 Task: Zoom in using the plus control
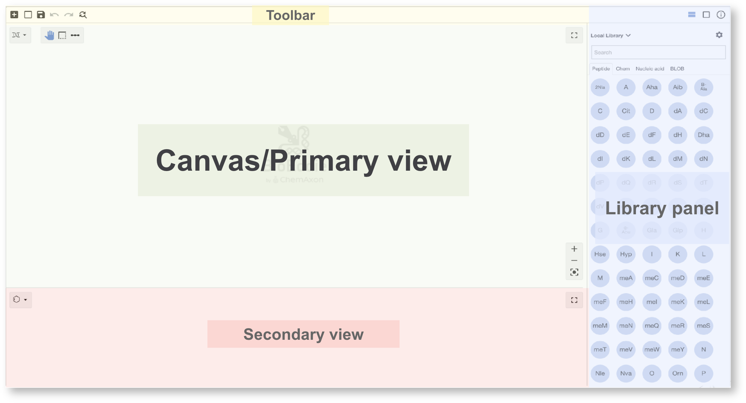(x=574, y=249)
